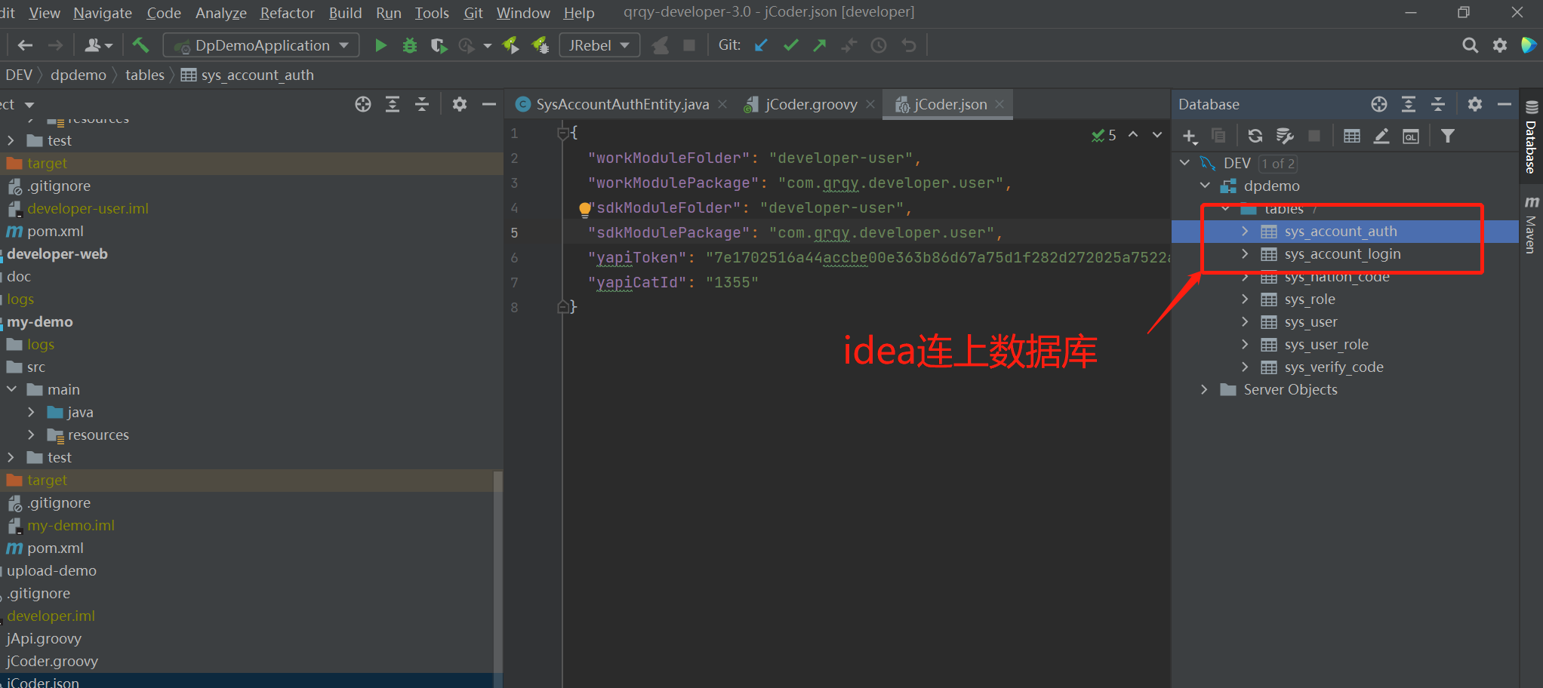Close the jCoder.json editor tab
Image resolution: width=1543 pixels, height=688 pixels.
coord(1000,104)
